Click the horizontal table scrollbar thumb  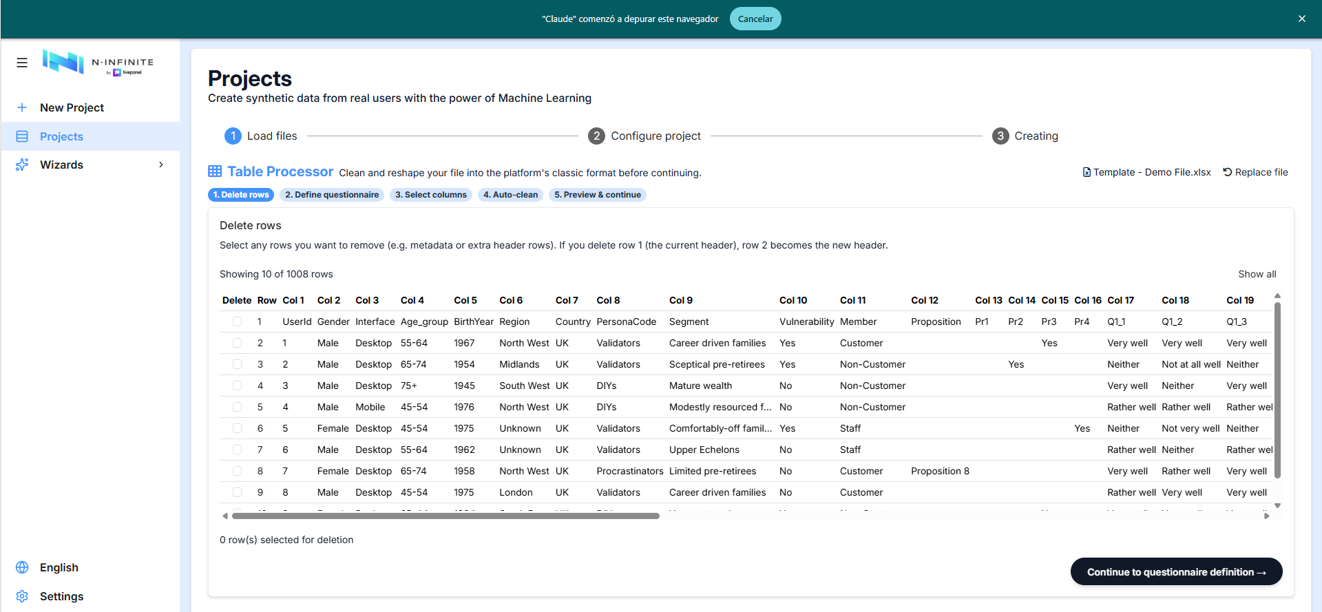(445, 516)
